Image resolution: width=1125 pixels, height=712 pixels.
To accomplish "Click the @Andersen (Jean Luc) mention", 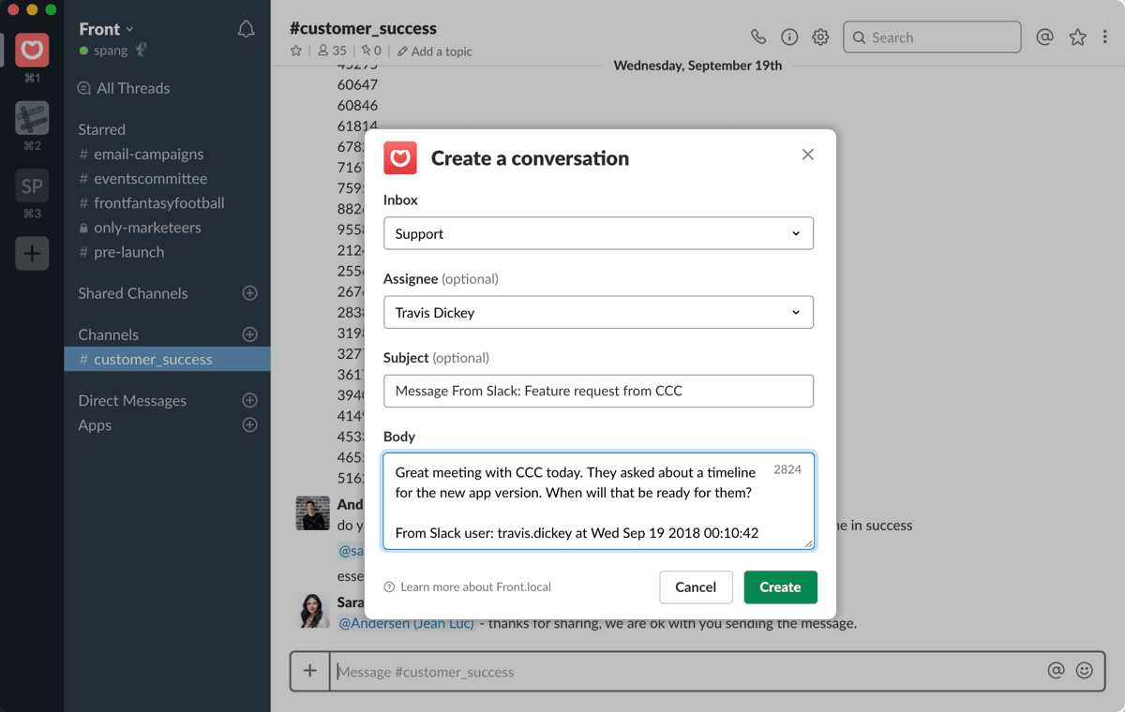I will point(406,623).
